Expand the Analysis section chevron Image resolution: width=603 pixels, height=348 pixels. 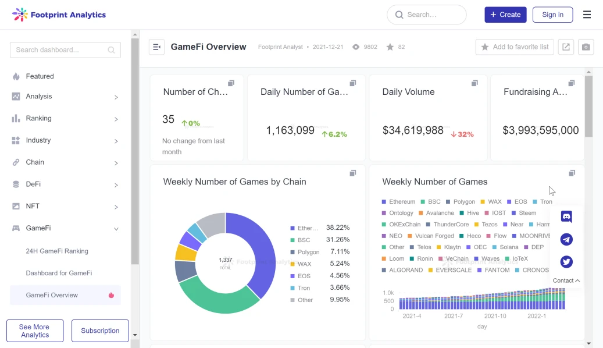click(x=116, y=97)
